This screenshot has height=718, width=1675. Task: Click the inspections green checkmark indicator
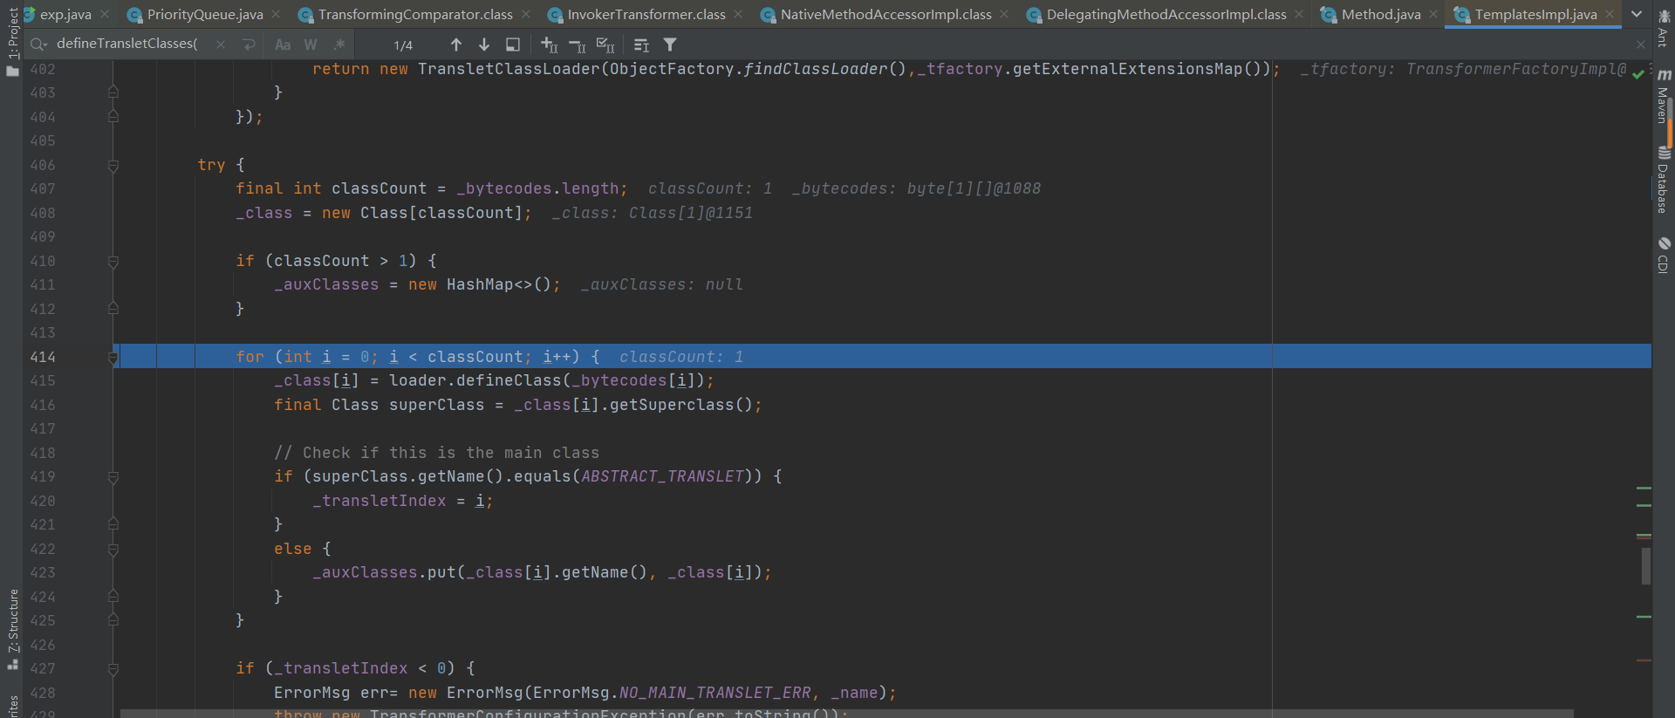1638,73
